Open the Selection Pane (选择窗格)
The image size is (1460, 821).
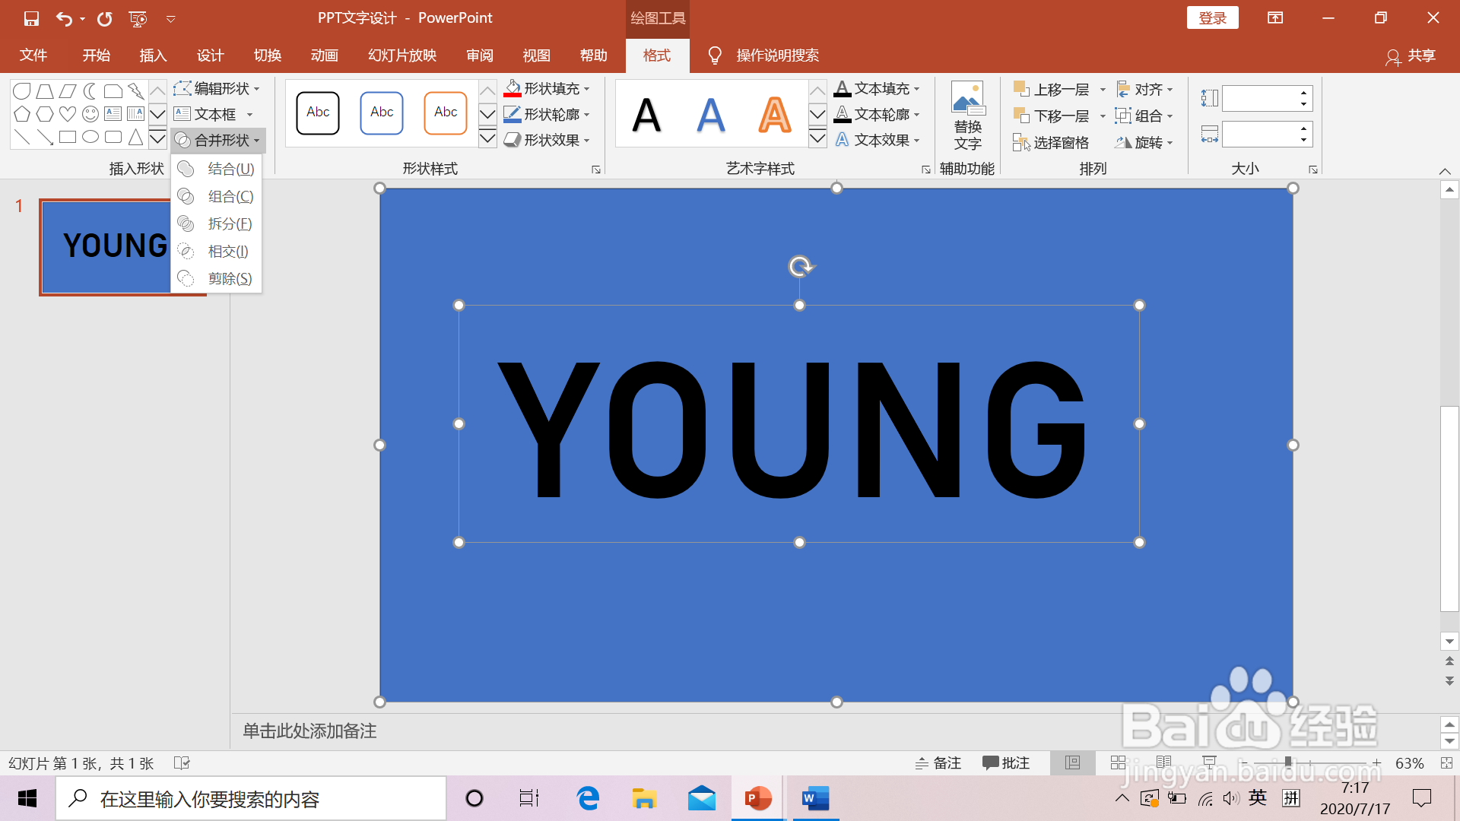pyautogui.click(x=1051, y=142)
